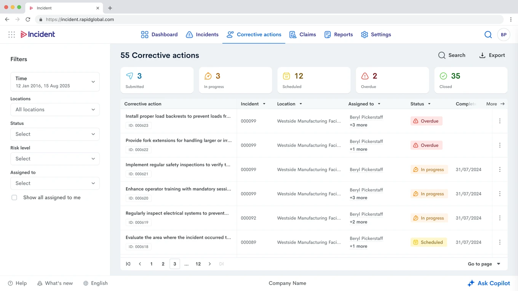Open the Go to page dropdown
The height and width of the screenshot is (291, 518).
click(x=484, y=264)
